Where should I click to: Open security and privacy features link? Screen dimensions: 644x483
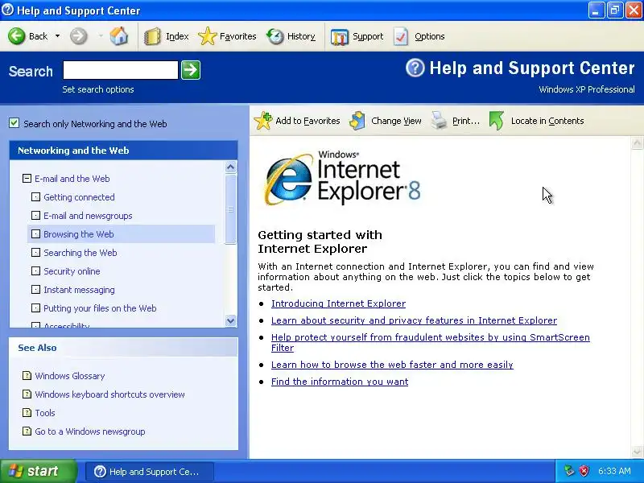414,320
